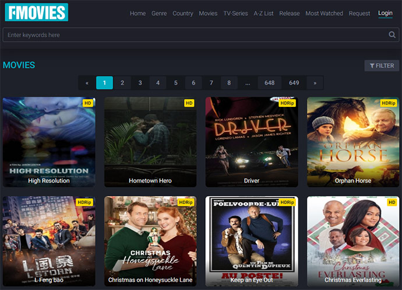
Task: Open the Orphan Horse movie poster
Action: coord(353,142)
